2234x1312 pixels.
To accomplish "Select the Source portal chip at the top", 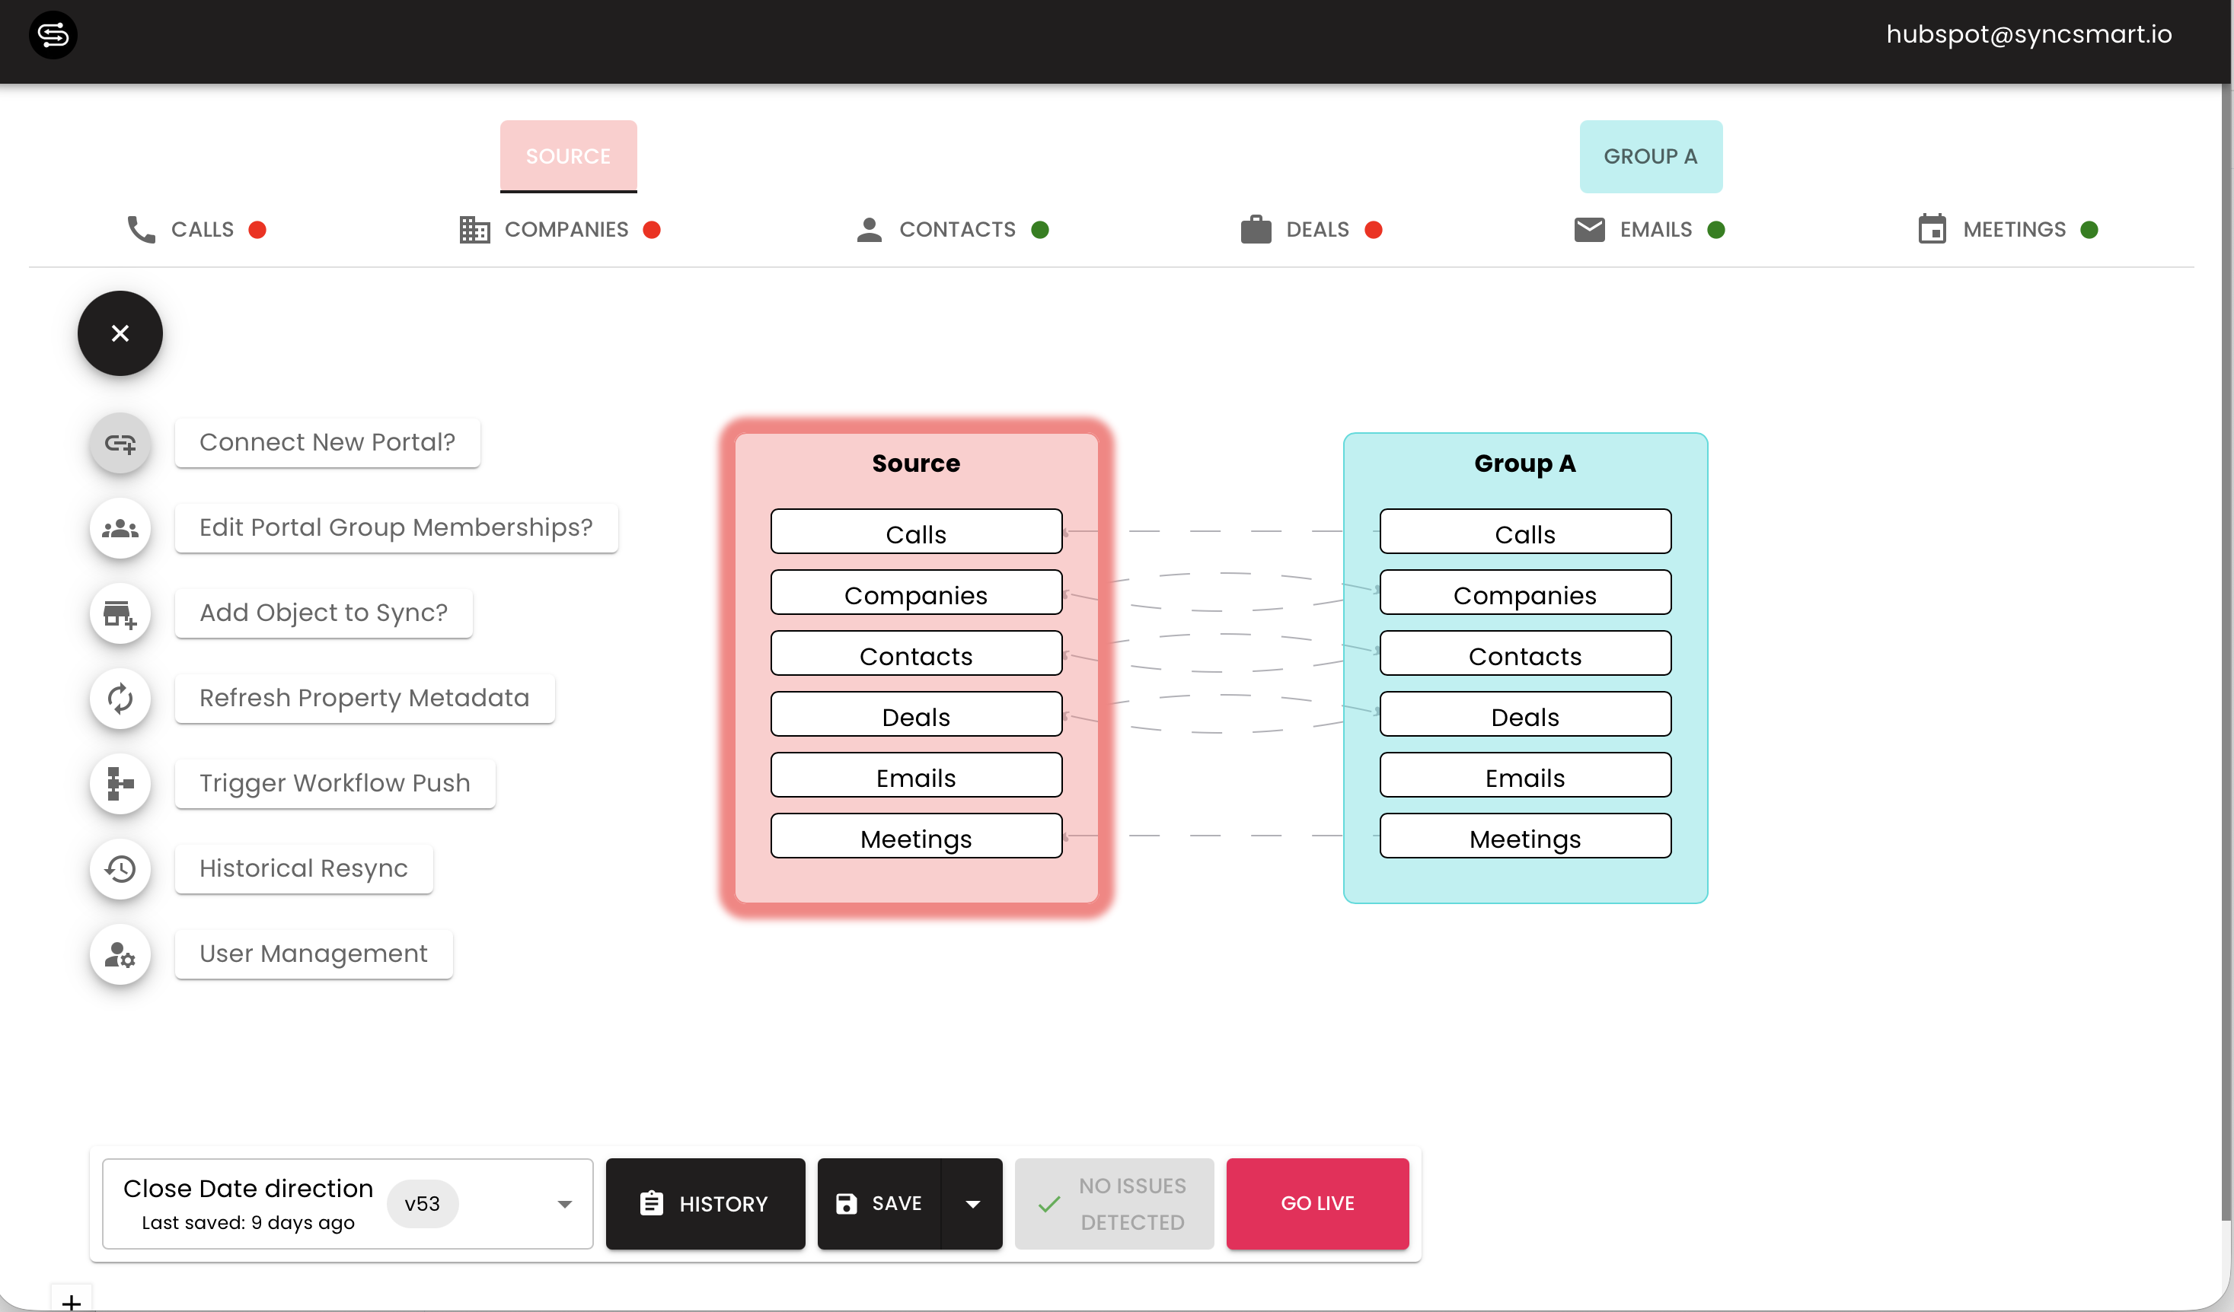I will click(x=567, y=156).
